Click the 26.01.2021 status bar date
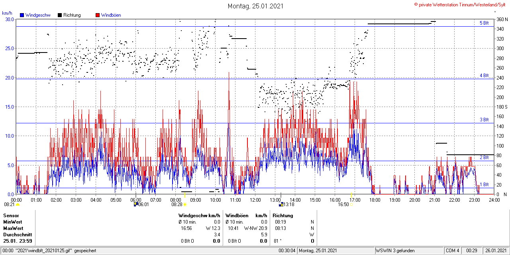 495,251
